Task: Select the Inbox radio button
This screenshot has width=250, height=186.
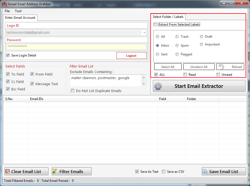Action: coord(157,45)
